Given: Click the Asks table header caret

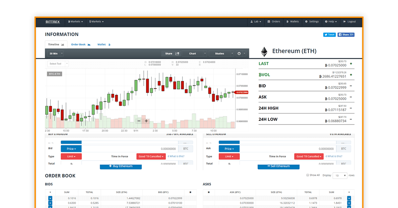Looking at the screenshot, I should 349,192.
